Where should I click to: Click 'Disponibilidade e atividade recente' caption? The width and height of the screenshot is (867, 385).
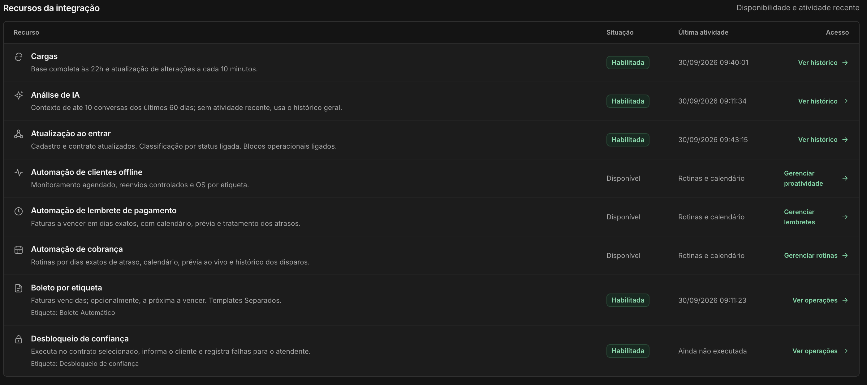click(798, 8)
